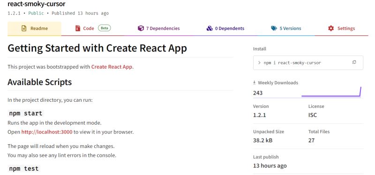Click the Getting Started with Create React App heading
Screen dimensions: 375x175
97,49
